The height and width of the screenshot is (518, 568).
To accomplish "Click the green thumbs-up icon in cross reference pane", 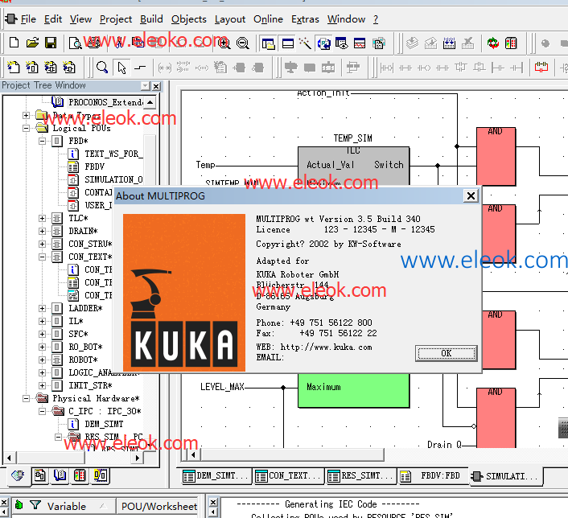I will (19, 504).
